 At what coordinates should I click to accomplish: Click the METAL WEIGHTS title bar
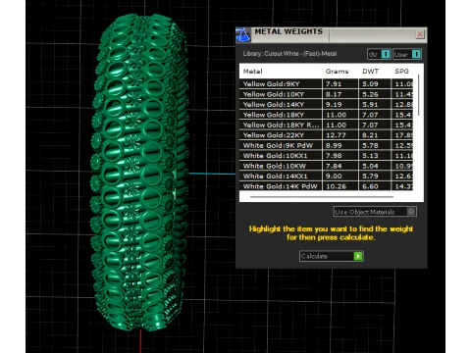point(331,35)
